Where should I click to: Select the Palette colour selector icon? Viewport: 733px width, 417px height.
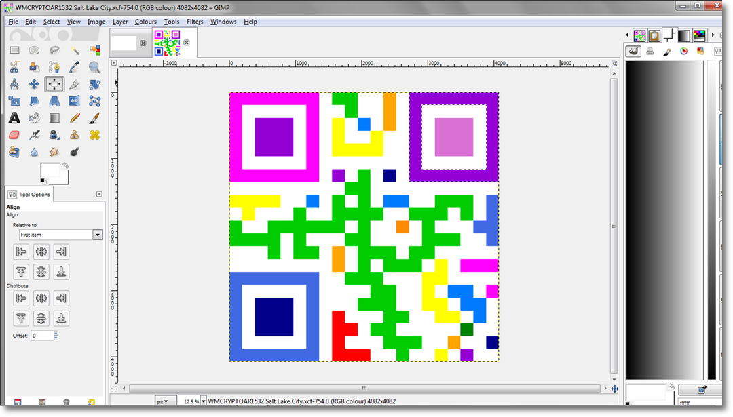coord(700,52)
